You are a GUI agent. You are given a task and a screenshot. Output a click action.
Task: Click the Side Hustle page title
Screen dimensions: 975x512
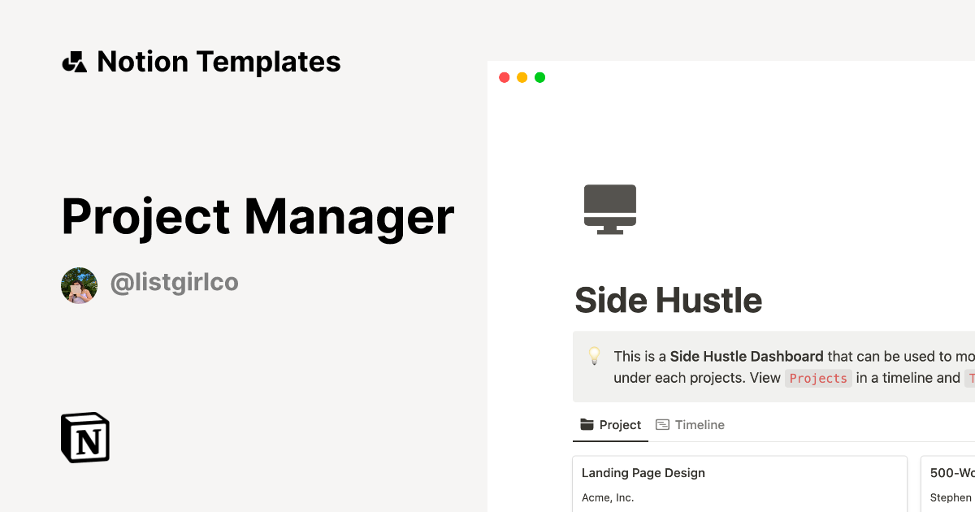[668, 300]
